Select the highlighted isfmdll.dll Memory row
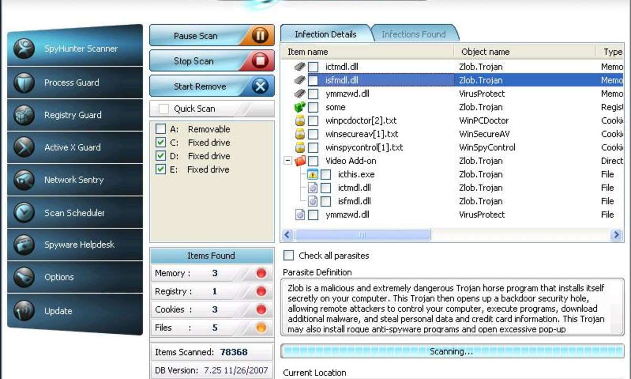The image size is (631, 379). (x=453, y=81)
